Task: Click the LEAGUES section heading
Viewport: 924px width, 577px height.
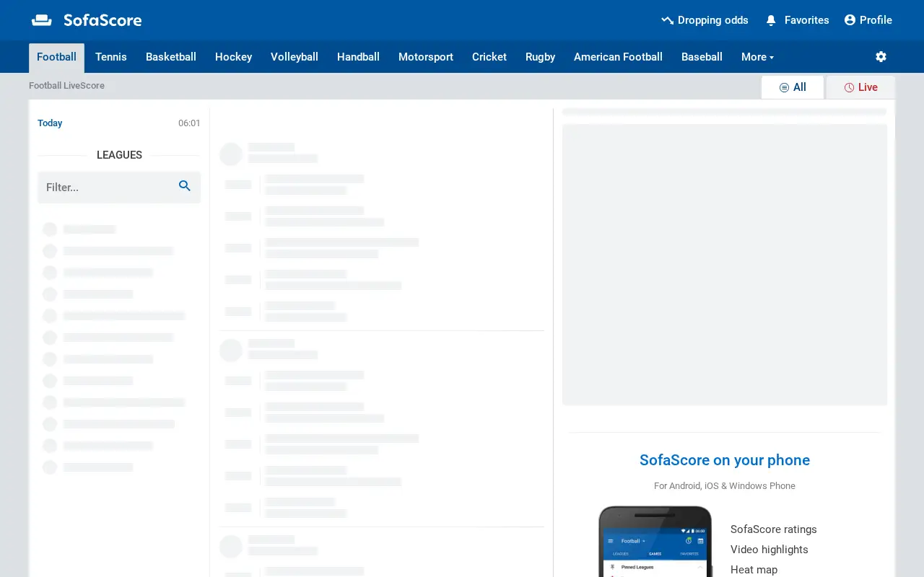Action: coord(119,155)
